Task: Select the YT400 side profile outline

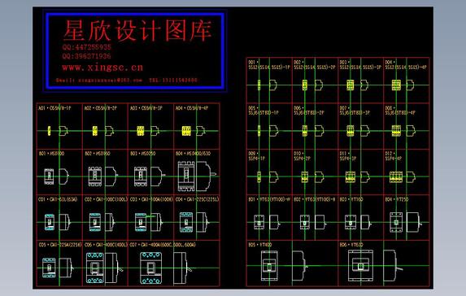Action: tap(300, 266)
